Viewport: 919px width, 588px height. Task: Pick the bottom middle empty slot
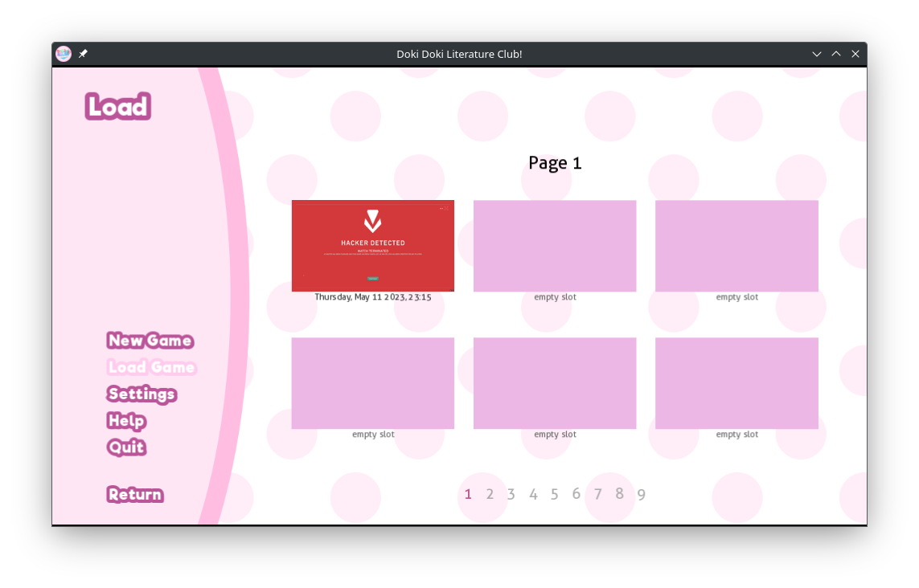coord(555,383)
